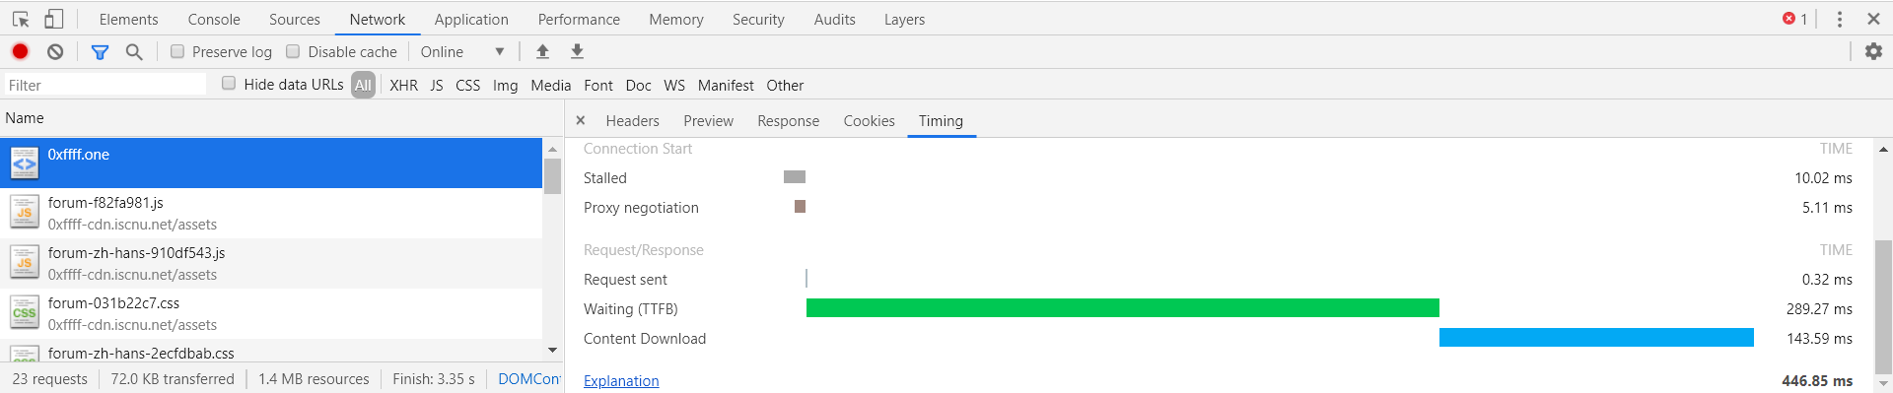The width and height of the screenshot is (1893, 393).
Task: Click the red record network log button
Action: click(20, 51)
